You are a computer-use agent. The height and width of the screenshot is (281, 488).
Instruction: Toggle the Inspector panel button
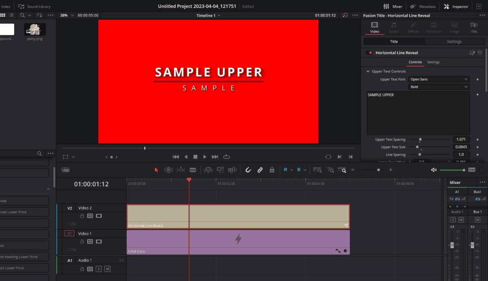click(456, 6)
